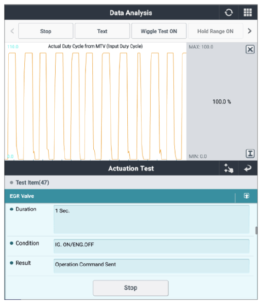Close the duty cycle graph panel
262x304 pixels.
pyautogui.click(x=250, y=49)
